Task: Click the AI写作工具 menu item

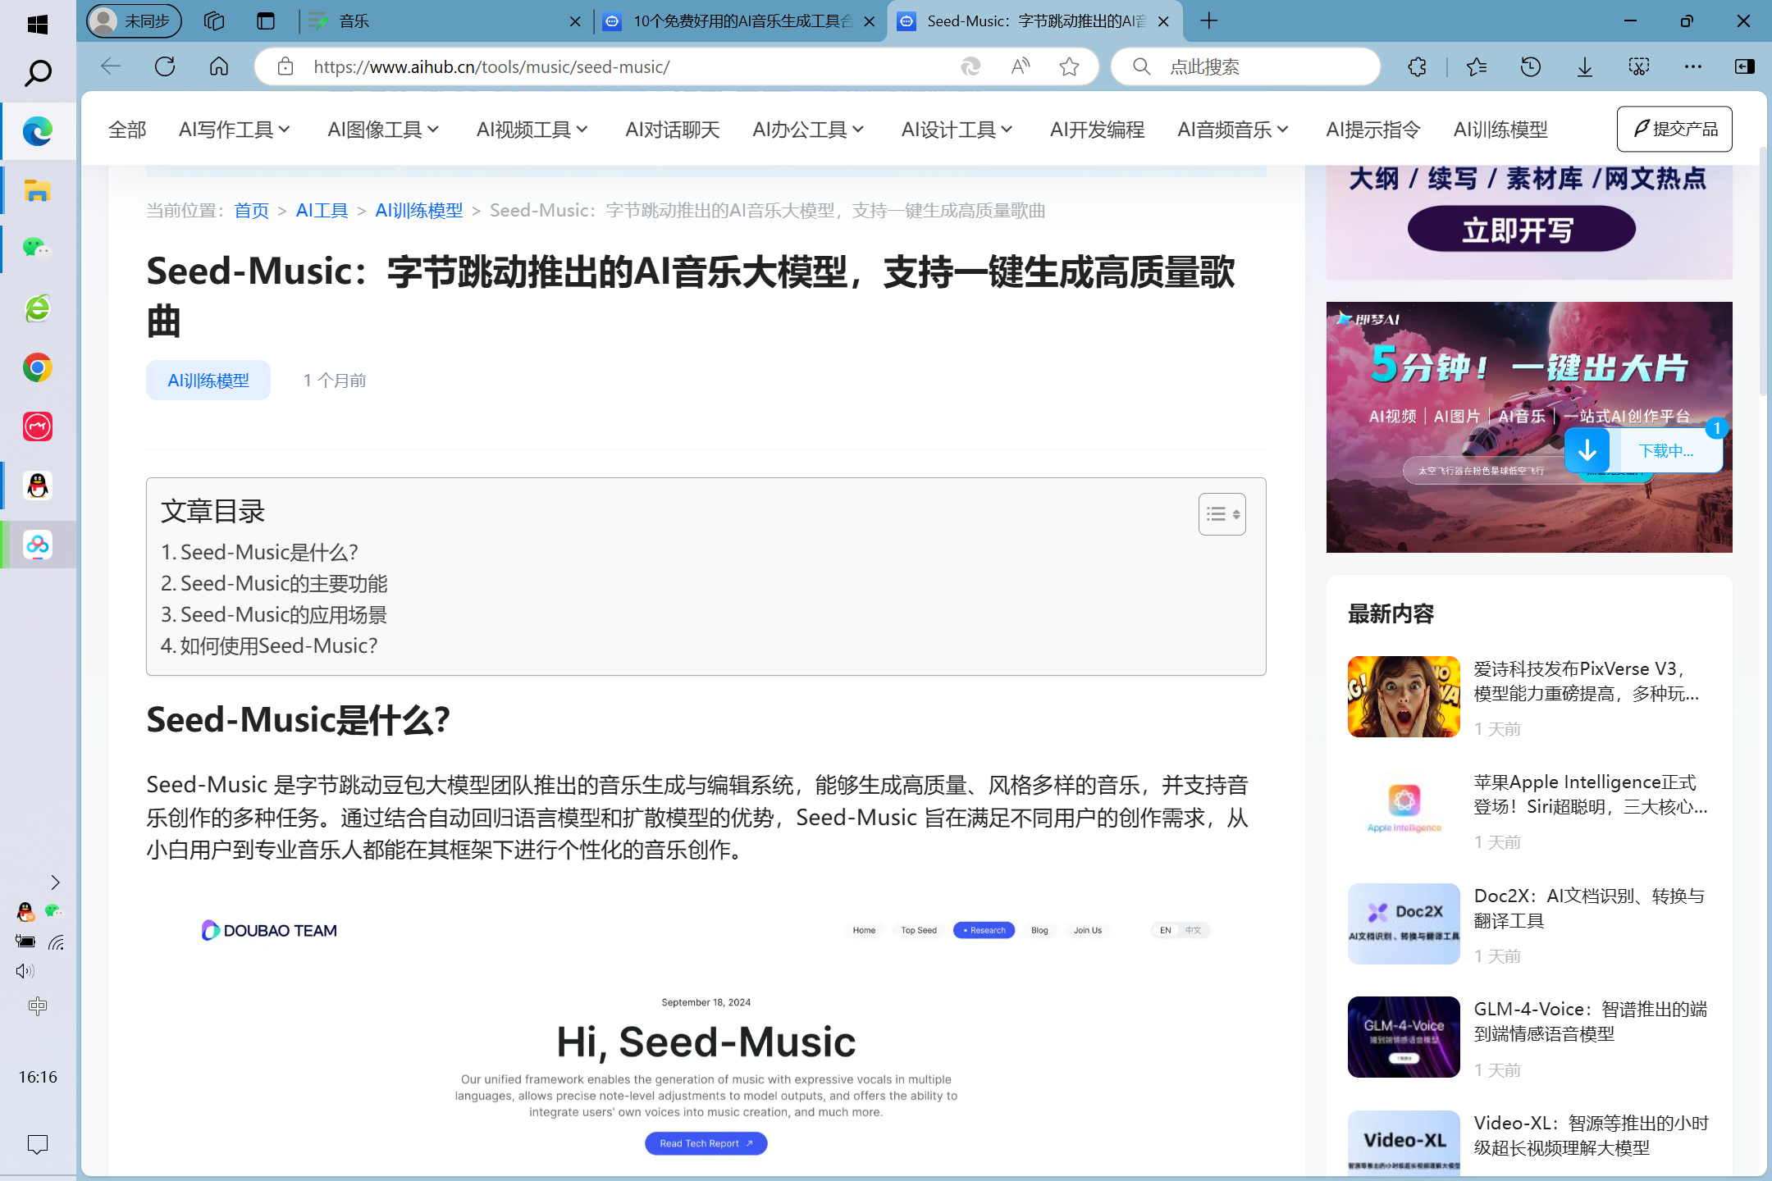Action: tap(235, 130)
